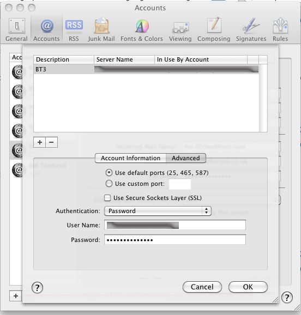Image resolution: width=301 pixels, height=315 pixels.
Task: Open Fonts & Colors preferences
Action: 142,30
